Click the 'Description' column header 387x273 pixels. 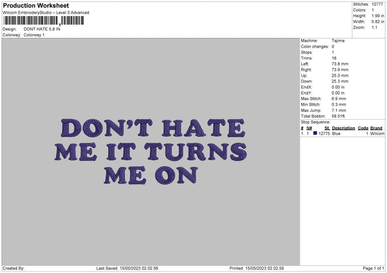(x=343, y=128)
